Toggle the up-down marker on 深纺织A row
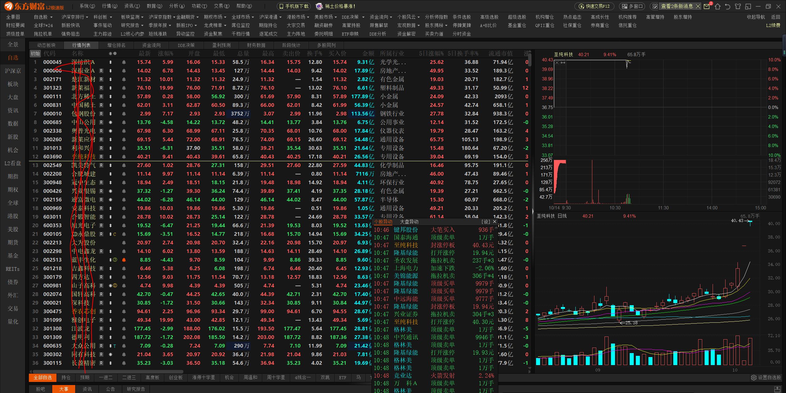786x393 pixels. tap(111, 62)
